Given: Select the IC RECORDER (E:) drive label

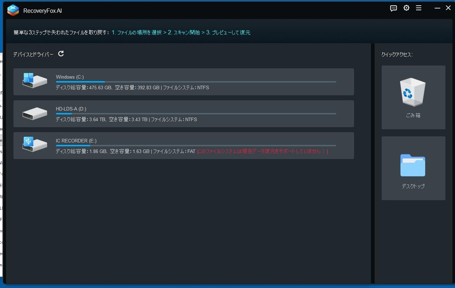Looking at the screenshot, I should tap(76, 141).
